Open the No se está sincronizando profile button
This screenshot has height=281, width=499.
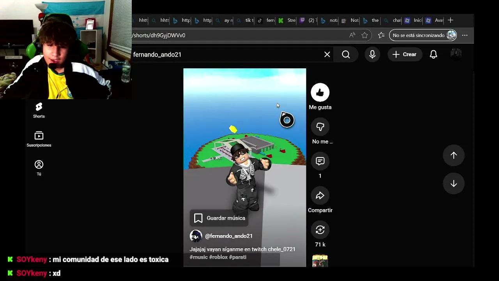(423, 35)
